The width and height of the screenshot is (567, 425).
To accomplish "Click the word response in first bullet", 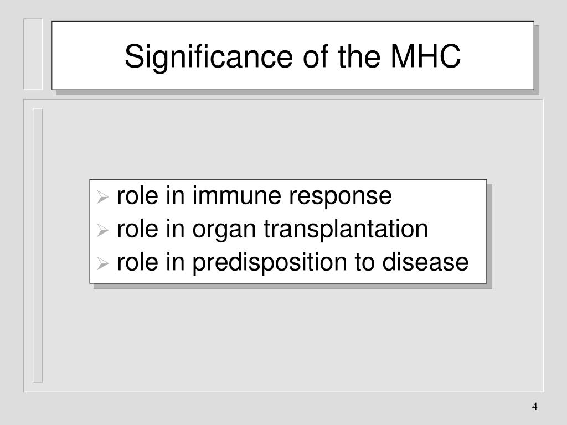I will (341, 197).
